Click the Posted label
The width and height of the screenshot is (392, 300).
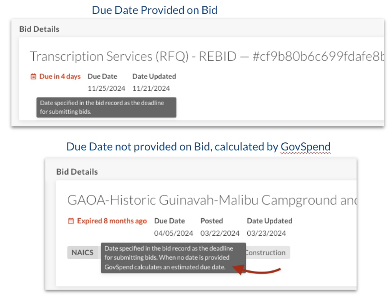pyautogui.click(x=211, y=221)
